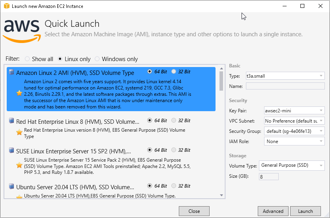The height and width of the screenshot is (218, 330).
Task: Click the Amazon Linux 2 AMI server icon
Action: 11,72
